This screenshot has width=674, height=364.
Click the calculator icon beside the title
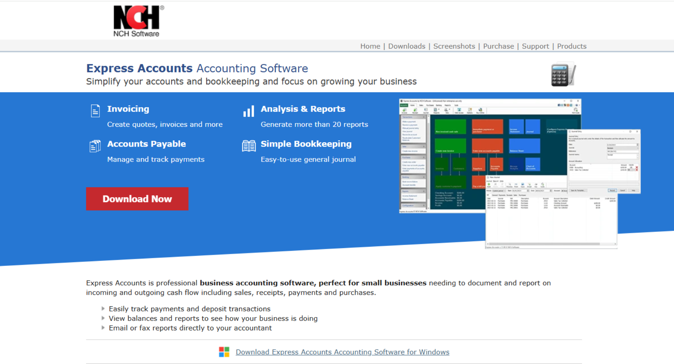563,74
